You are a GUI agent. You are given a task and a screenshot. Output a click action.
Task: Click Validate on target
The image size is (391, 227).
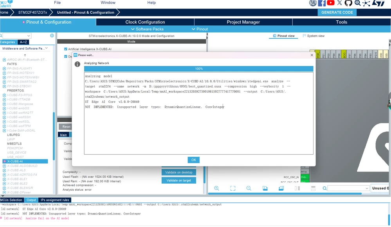pyautogui.click(x=179, y=181)
